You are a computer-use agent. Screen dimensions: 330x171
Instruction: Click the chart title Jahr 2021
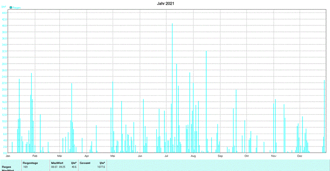(165, 4)
